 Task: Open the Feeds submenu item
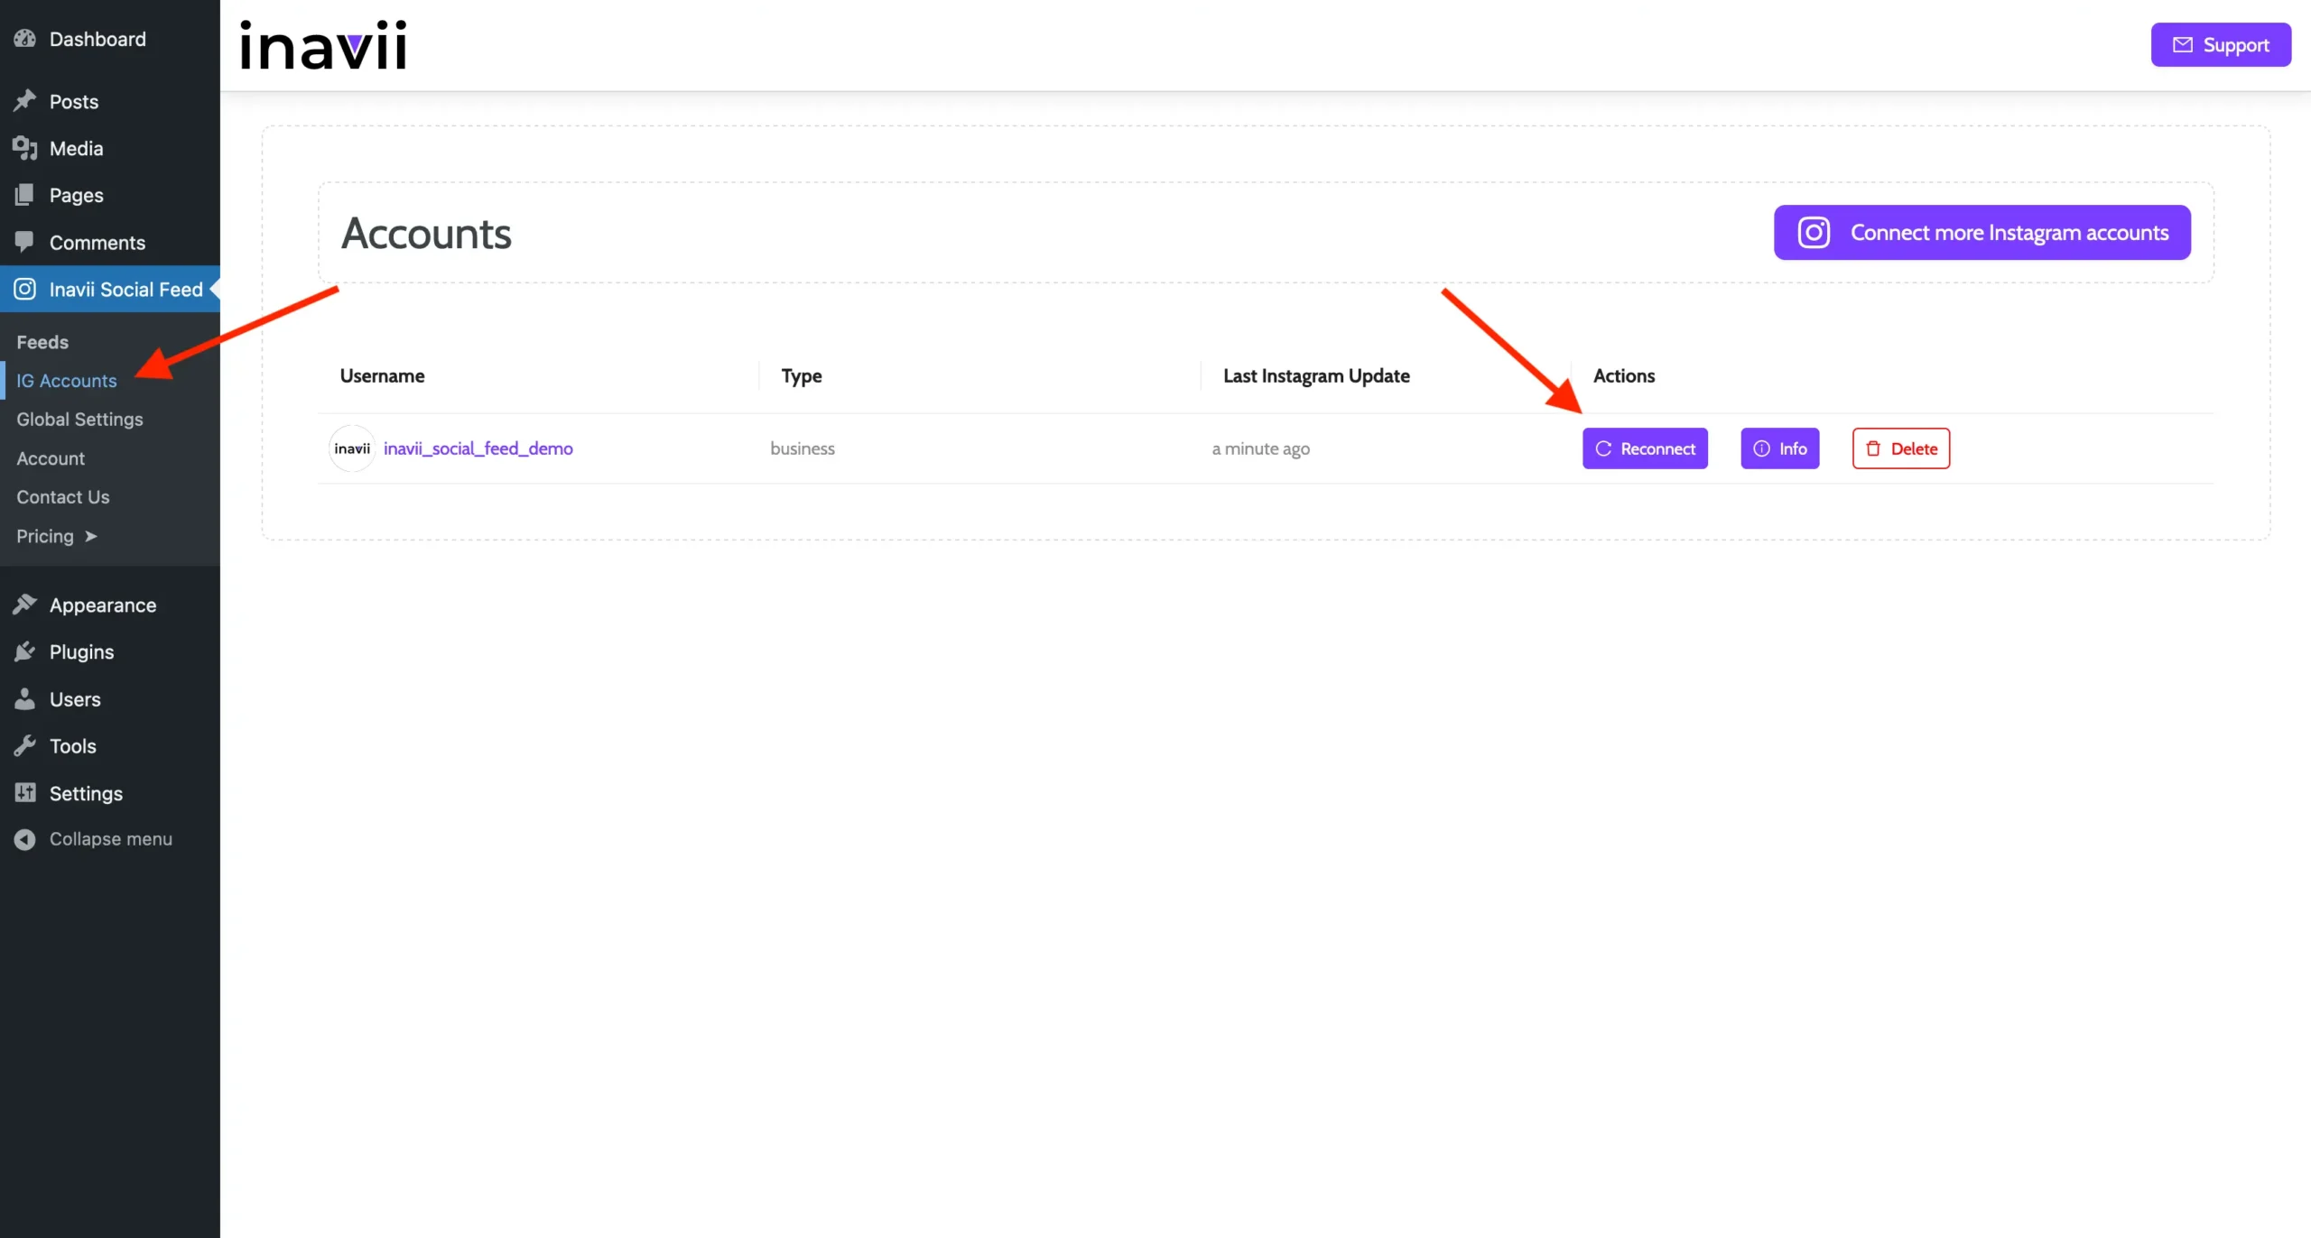(42, 342)
